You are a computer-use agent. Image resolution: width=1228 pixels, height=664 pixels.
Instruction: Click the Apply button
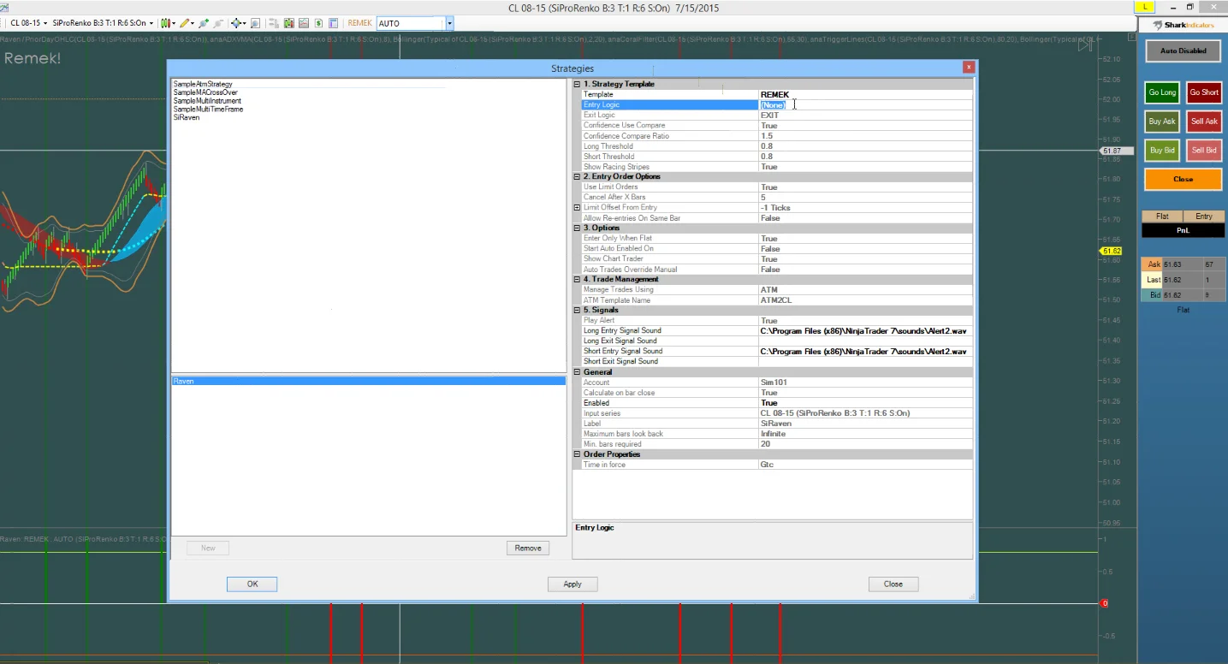point(572,584)
